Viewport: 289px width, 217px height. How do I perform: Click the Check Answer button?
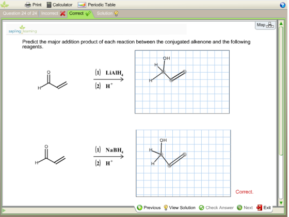click(216, 208)
